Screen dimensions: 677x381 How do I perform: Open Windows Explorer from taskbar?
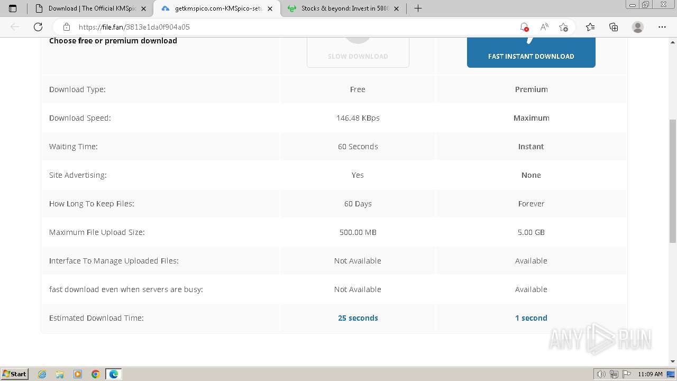pos(60,374)
